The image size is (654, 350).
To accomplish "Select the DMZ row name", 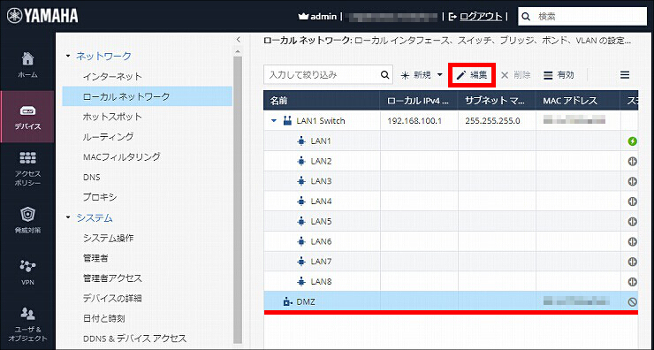I will tap(306, 301).
